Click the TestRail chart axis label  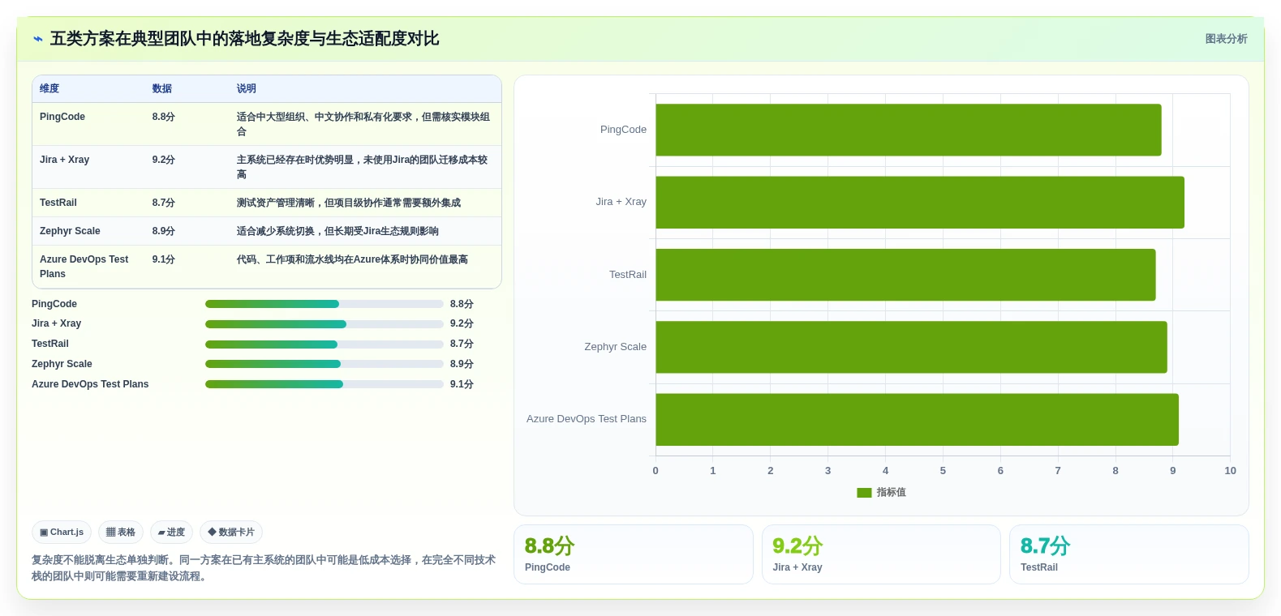(x=628, y=275)
